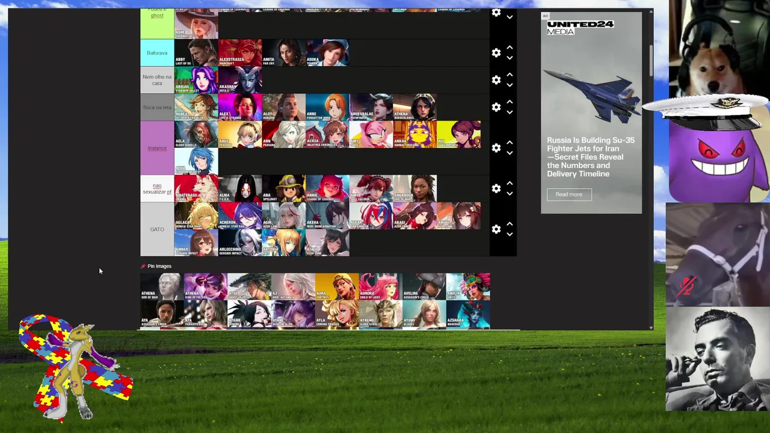Open settings gear for the Ashe tier row
The height and width of the screenshot is (433, 770).
click(496, 13)
